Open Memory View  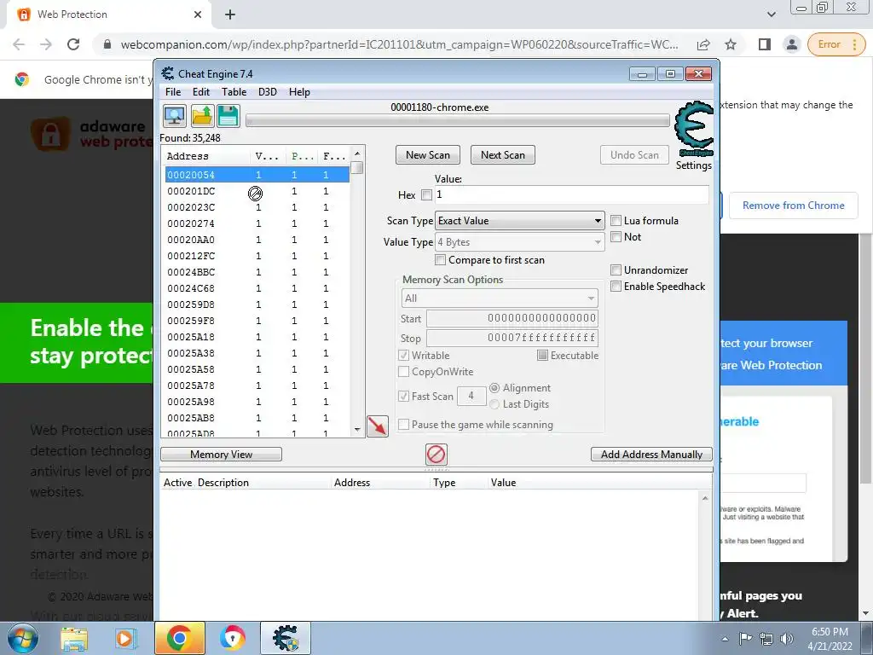(221, 455)
